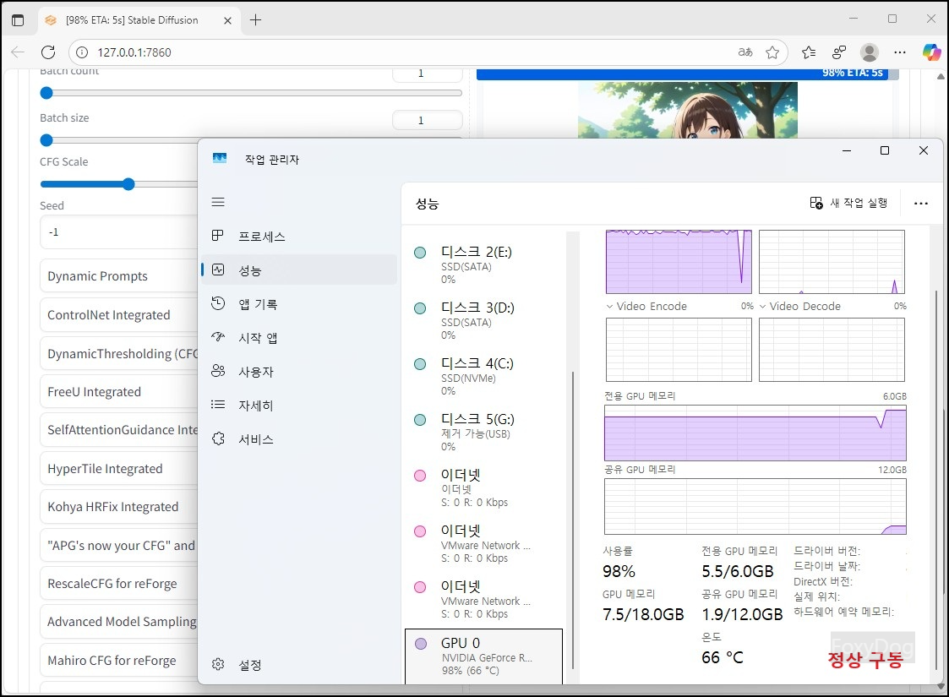Open the Task Manager hamburger navigation menu

coord(218,202)
